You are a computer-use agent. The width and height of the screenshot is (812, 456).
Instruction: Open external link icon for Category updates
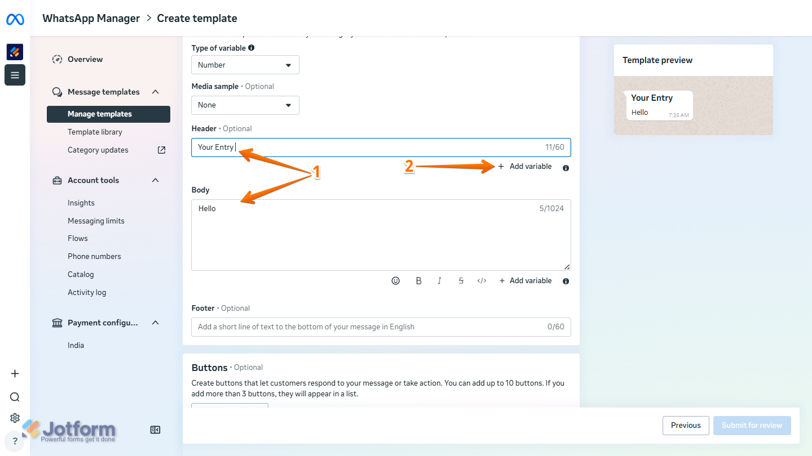click(161, 150)
